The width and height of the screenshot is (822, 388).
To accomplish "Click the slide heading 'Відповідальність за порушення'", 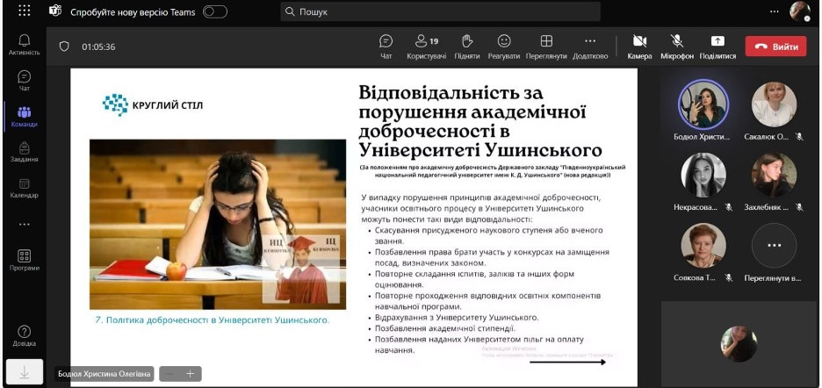I will (x=479, y=122).
